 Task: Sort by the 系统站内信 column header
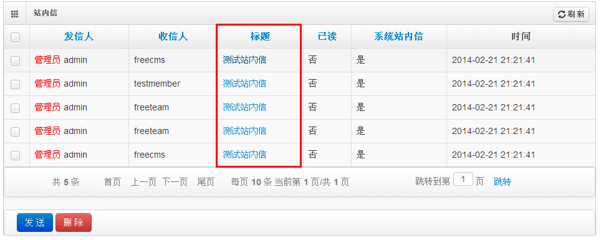(398, 36)
